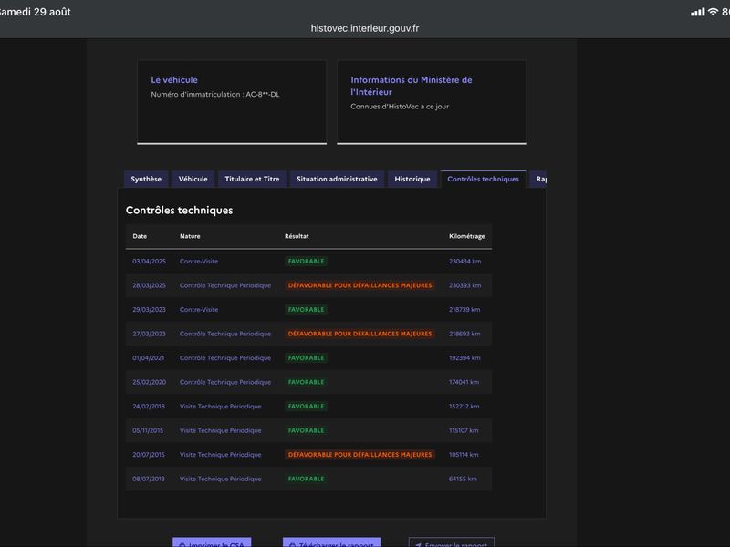
Task: Click the Date column header
Action: coord(140,236)
